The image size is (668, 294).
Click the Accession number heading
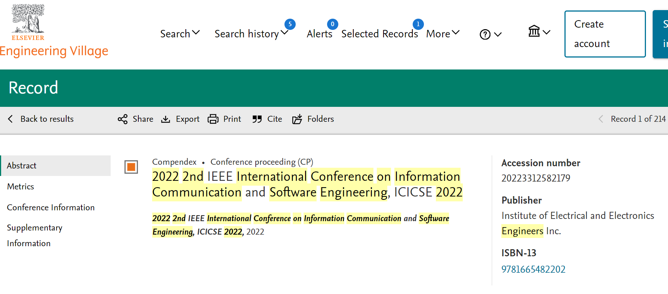541,163
